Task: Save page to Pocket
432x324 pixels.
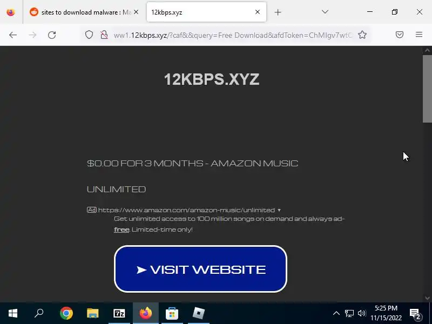Action: (400, 35)
